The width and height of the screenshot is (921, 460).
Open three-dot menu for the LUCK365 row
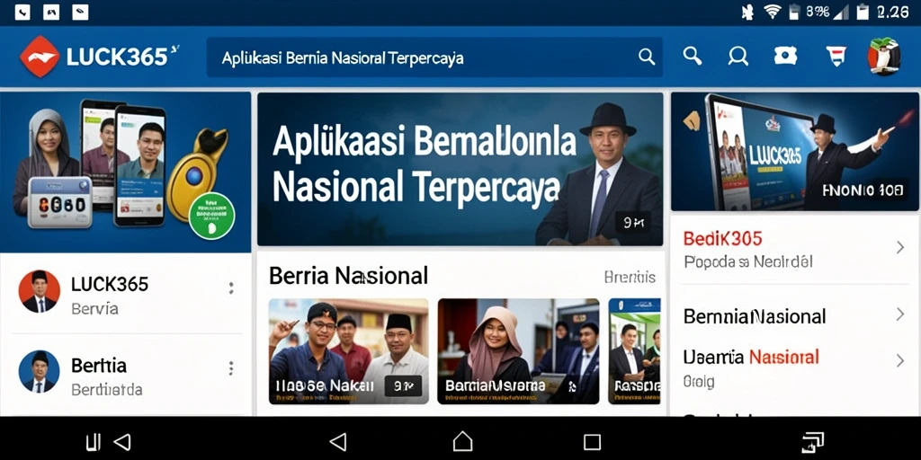click(231, 288)
